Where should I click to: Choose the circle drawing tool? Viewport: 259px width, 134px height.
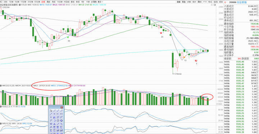tap(58, 121)
